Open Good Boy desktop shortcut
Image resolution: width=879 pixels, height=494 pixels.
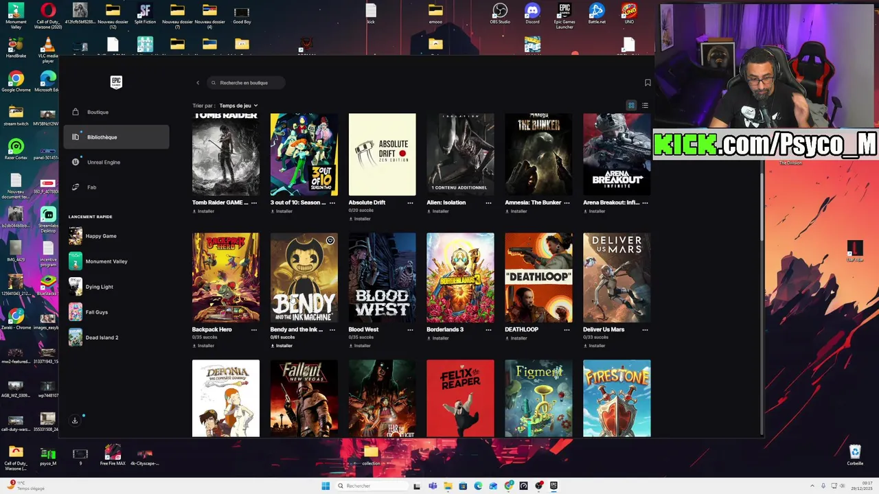tap(242, 14)
